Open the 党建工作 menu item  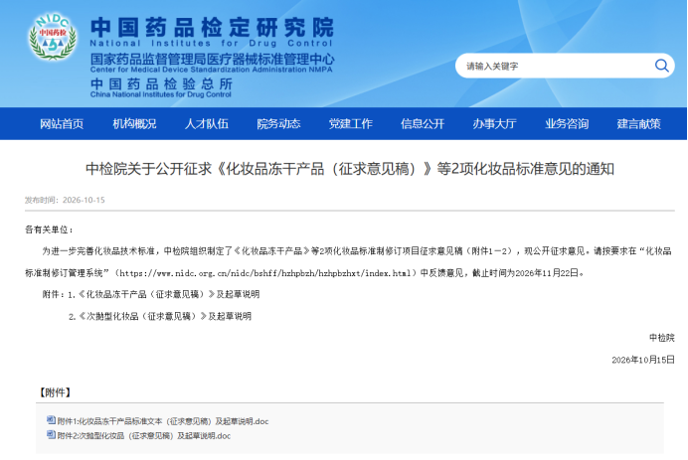pyautogui.click(x=351, y=123)
